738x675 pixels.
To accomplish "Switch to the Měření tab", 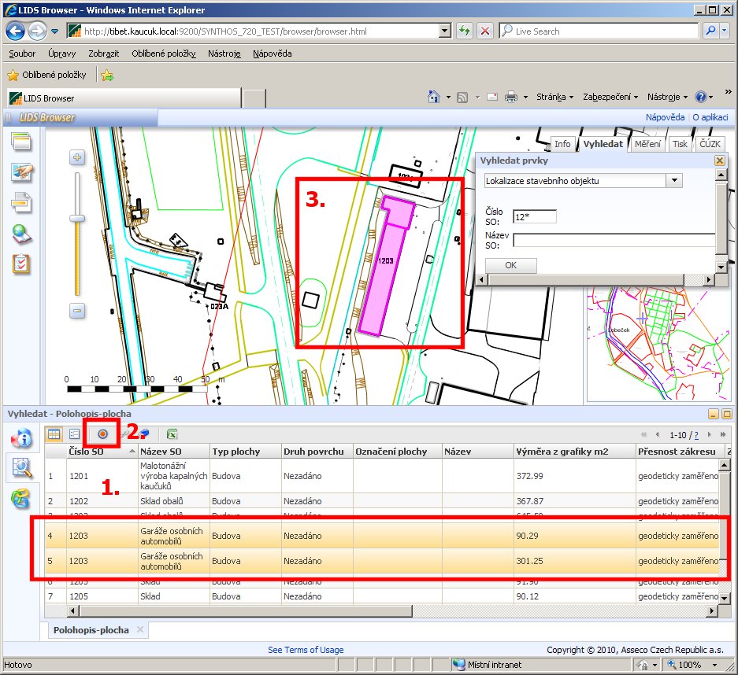I will (x=647, y=144).
